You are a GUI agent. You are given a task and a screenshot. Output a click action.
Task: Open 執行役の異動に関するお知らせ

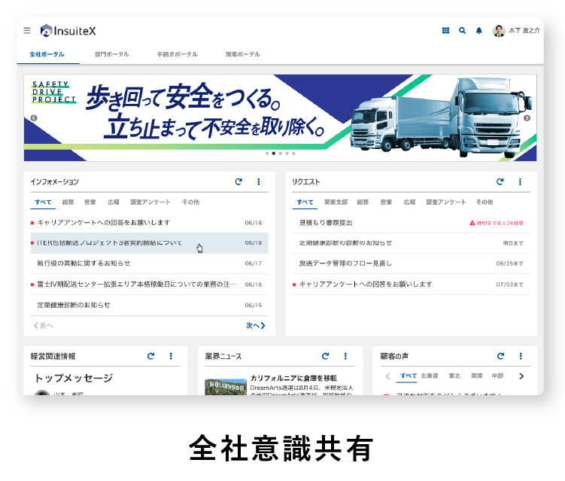(149, 263)
